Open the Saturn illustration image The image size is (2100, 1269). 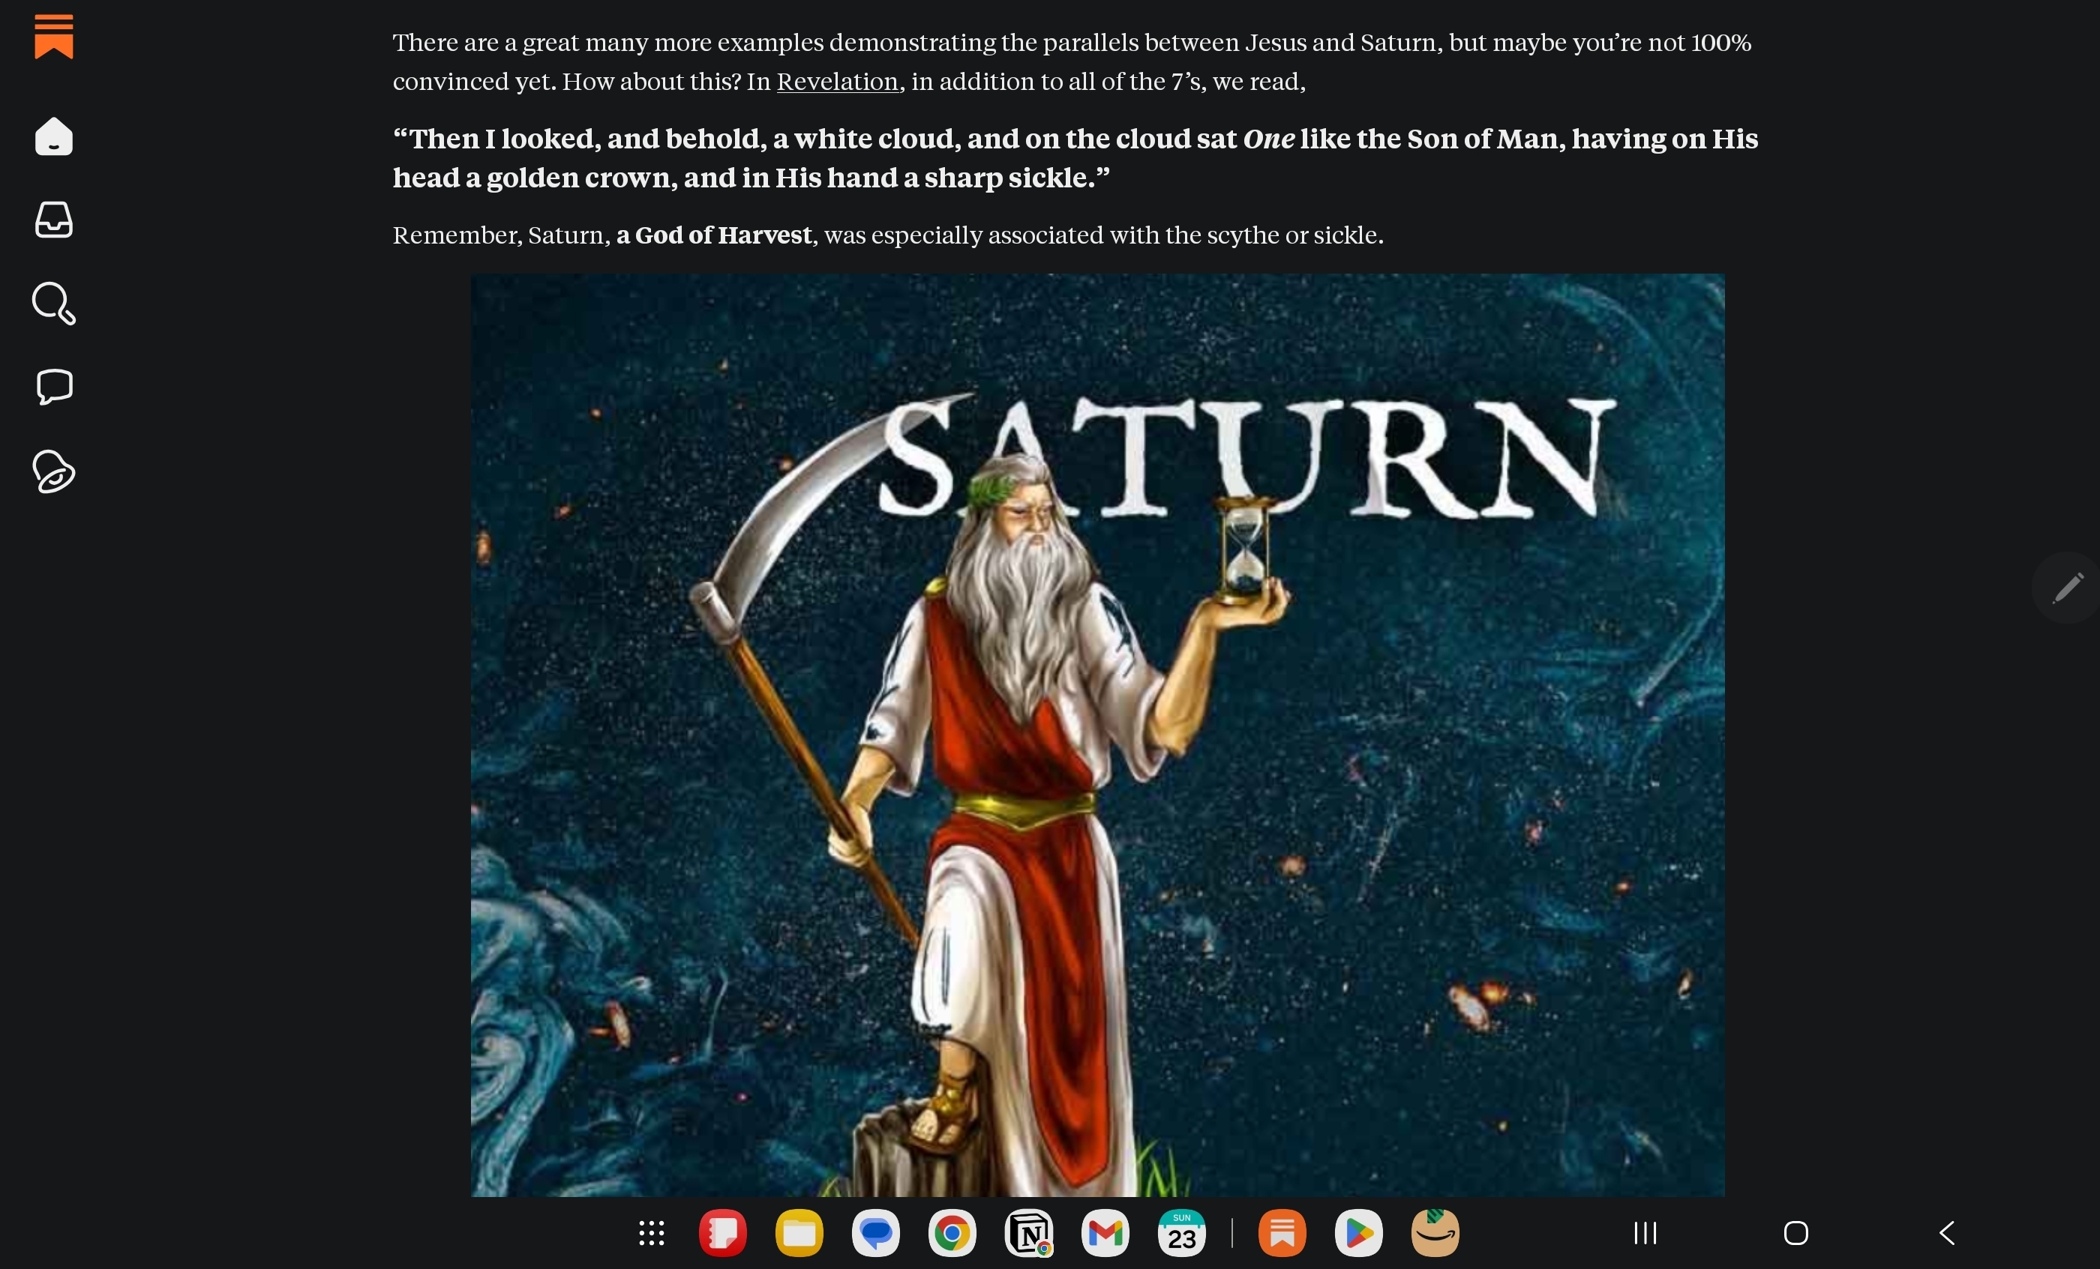click(x=1098, y=735)
